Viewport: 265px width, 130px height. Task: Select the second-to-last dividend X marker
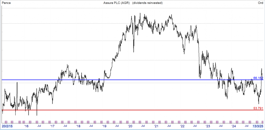click(257, 121)
